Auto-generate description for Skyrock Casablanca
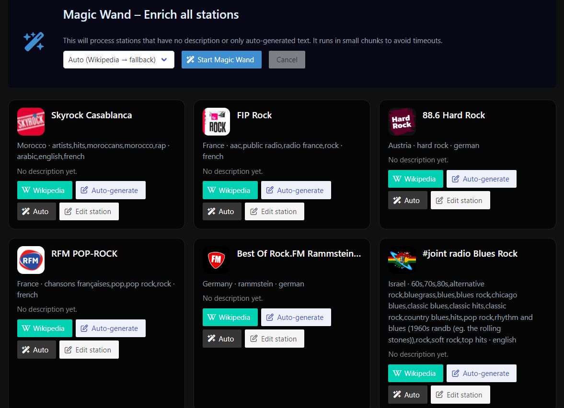This screenshot has height=408, width=564. [110, 190]
